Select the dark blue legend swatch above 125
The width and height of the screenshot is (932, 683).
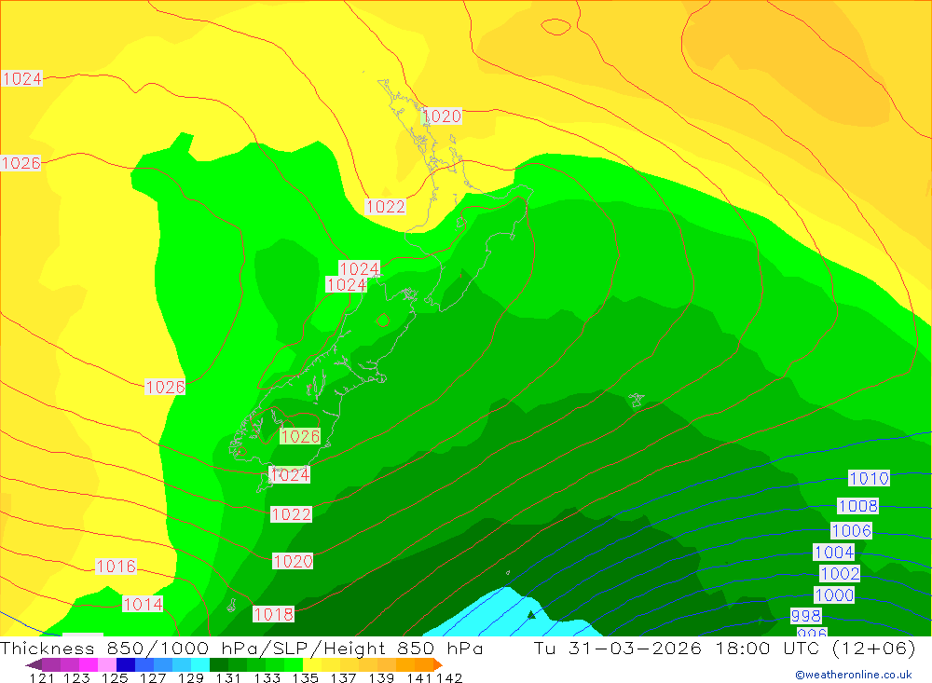[x=126, y=664]
